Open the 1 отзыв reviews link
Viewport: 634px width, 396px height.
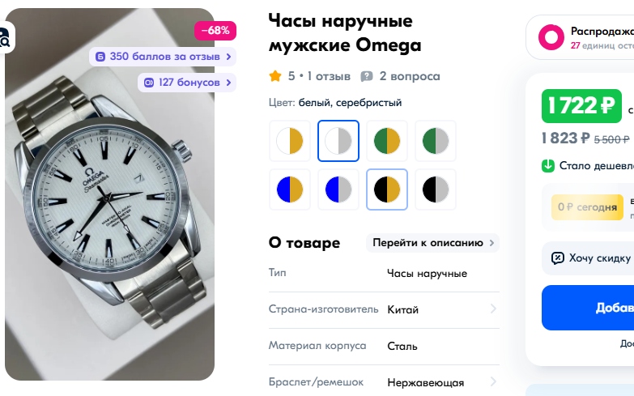click(329, 76)
